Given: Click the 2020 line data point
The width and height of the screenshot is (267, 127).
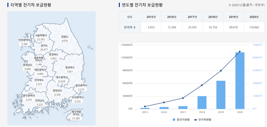Looking at the screenshot, I should click(240, 51).
